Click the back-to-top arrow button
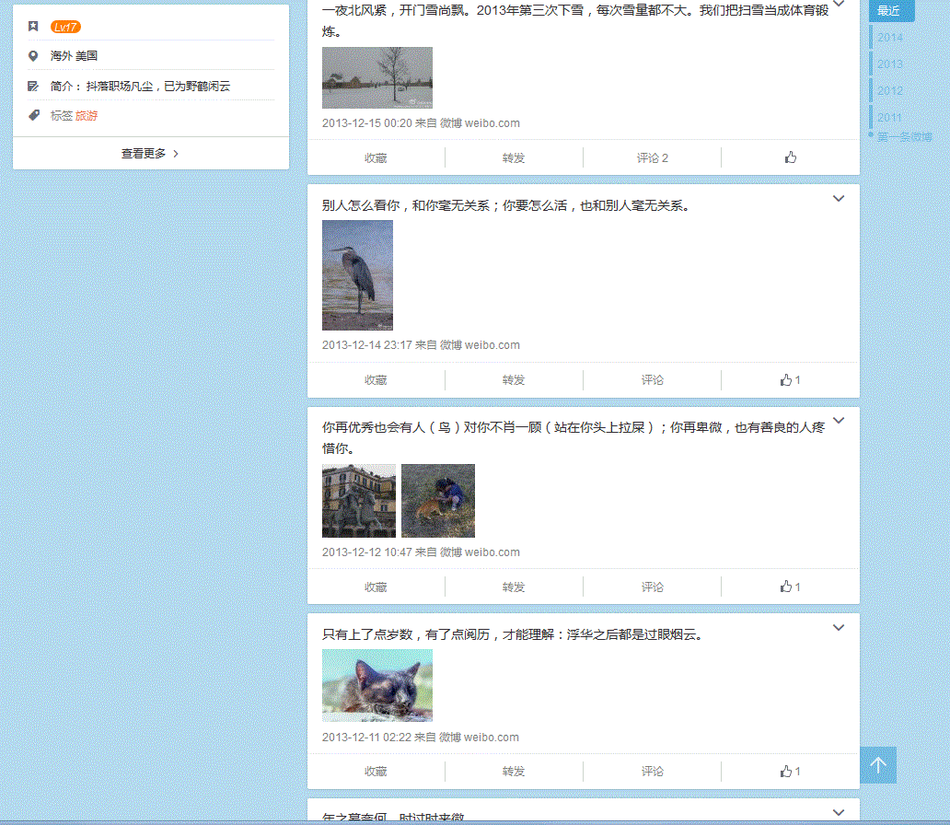Viewport: 950px width, 825px height. 878,765
